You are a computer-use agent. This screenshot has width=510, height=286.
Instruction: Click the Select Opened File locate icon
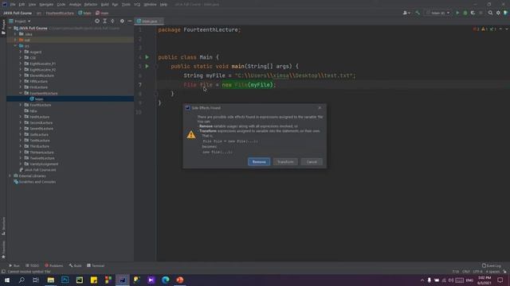97,21
